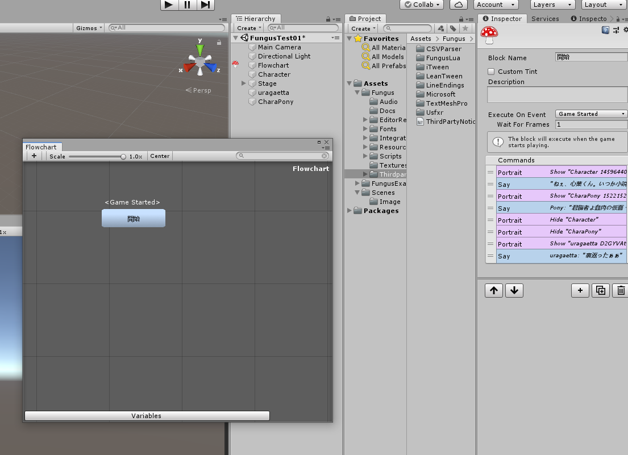Move command up with the up arrow

tap(493, 290)
